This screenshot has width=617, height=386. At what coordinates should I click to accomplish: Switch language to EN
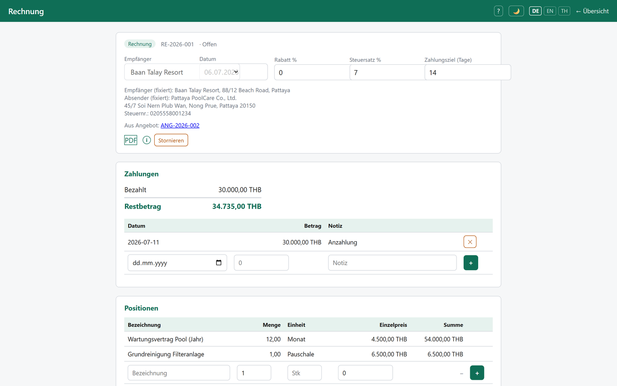(x=550, y=11)
